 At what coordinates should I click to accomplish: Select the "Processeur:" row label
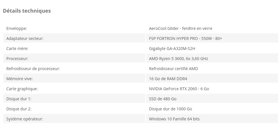click(x=17, y=59)
